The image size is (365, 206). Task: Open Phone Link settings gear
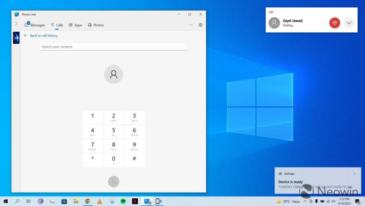click(201, 25)
